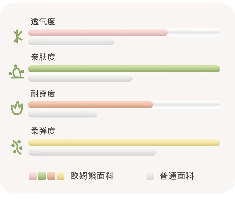
Task: Click the yellow legend swatch
Action: point(60,176)
